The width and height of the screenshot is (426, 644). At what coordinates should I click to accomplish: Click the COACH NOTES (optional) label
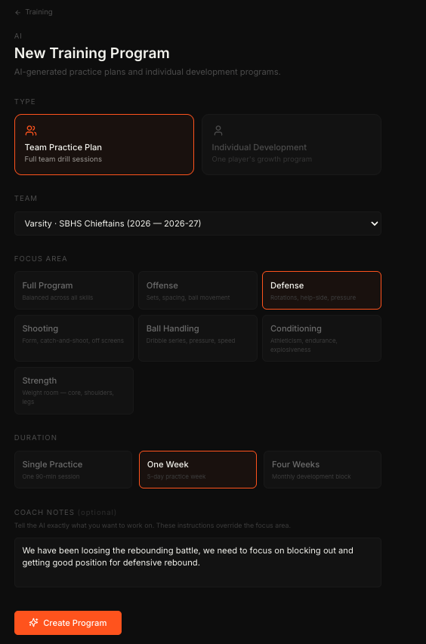click(65, 512)
